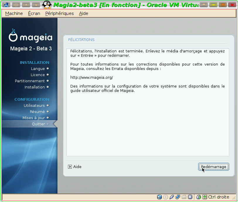Click the down-arrow button in title bar
Viewport: 238px width, 202px height.
pos(36,5)
